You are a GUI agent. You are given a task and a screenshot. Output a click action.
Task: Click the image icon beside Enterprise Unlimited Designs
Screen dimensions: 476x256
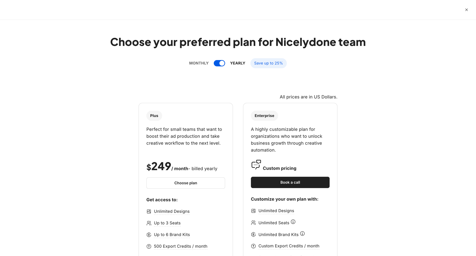253,211
